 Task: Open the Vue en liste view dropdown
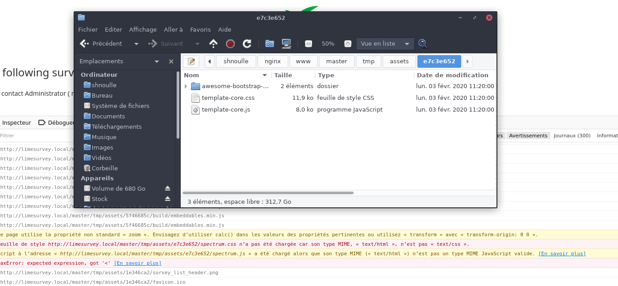[x=385, y=44]
